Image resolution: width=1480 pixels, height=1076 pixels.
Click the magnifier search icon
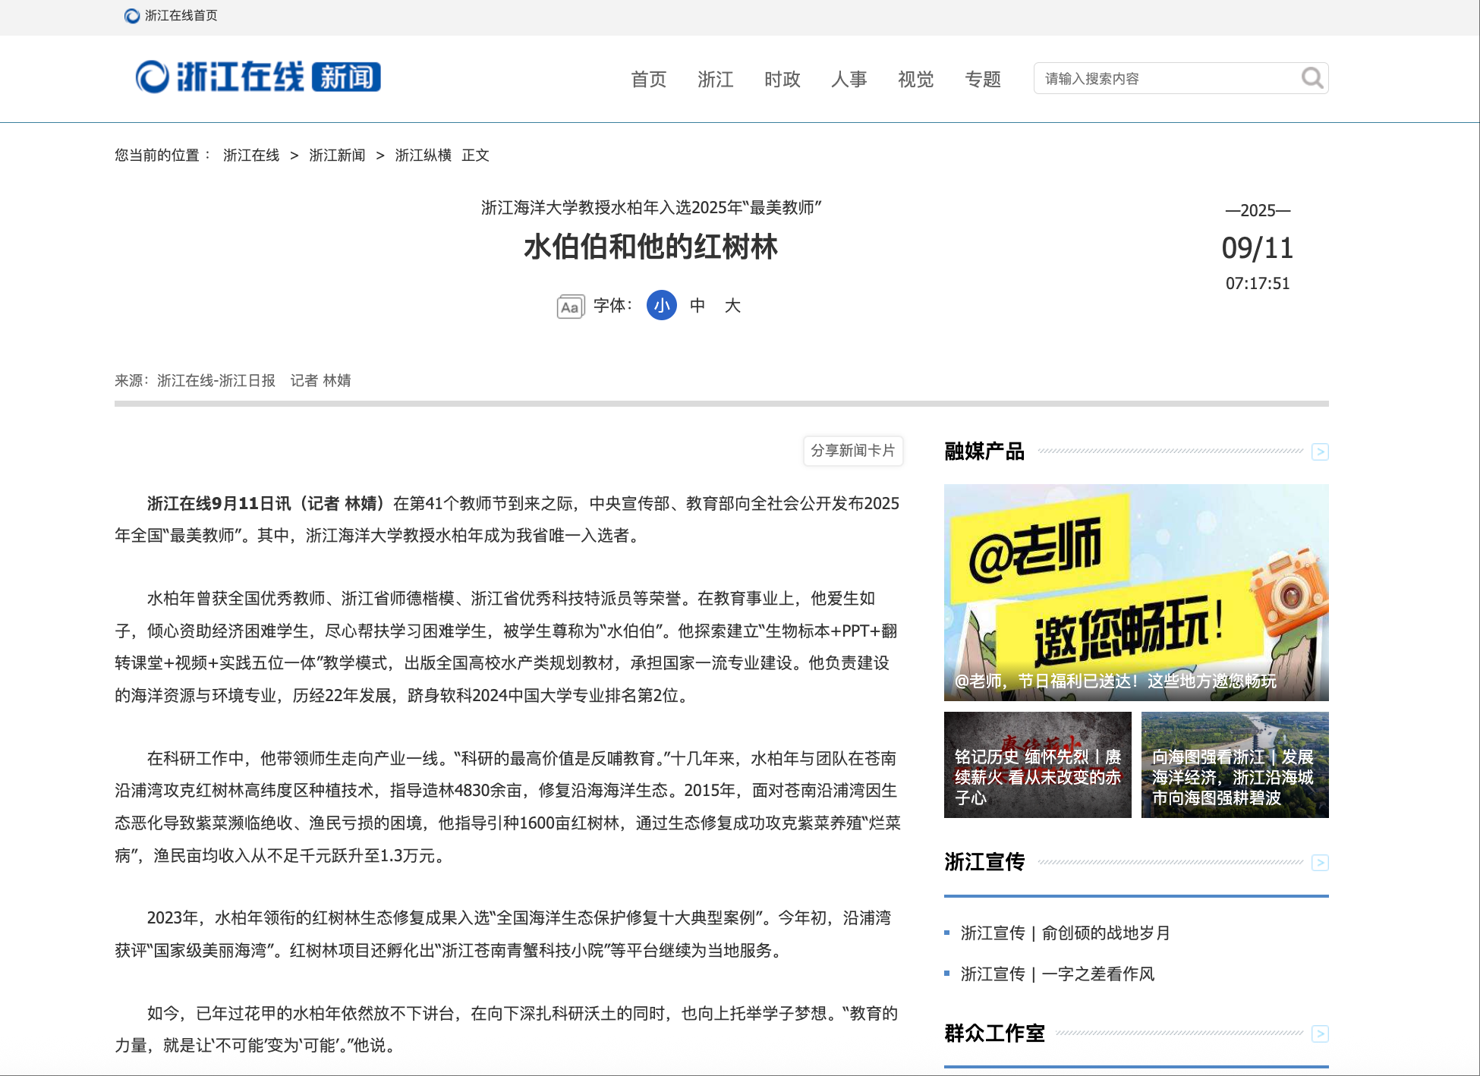[1312, 77]
